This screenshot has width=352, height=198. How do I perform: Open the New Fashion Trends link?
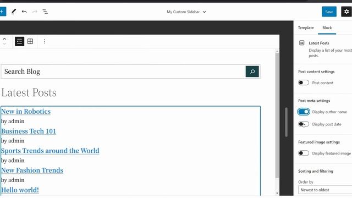click(x=32, y=170)
